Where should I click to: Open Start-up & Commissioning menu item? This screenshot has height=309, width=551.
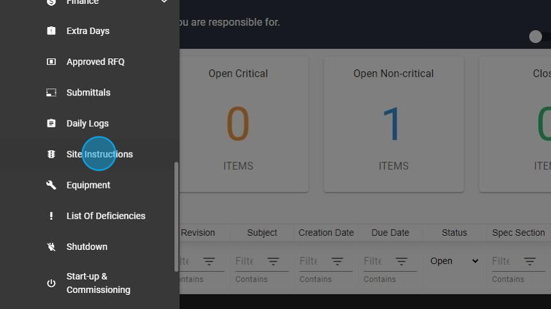click(99, 283)
